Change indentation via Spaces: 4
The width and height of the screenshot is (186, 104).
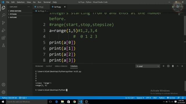(x=140, y=98)
